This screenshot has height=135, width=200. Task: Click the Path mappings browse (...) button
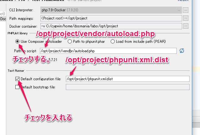pos(186,18)
